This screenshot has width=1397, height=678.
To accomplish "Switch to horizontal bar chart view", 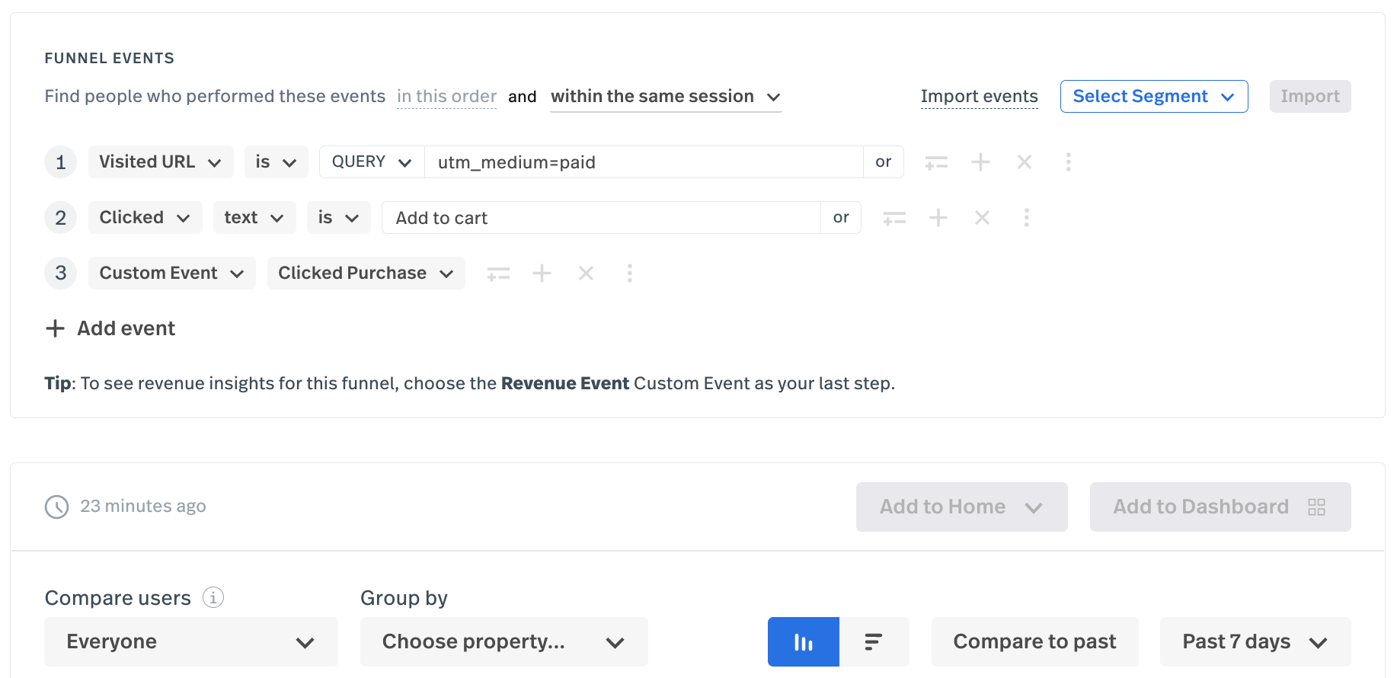I will 874,642.
